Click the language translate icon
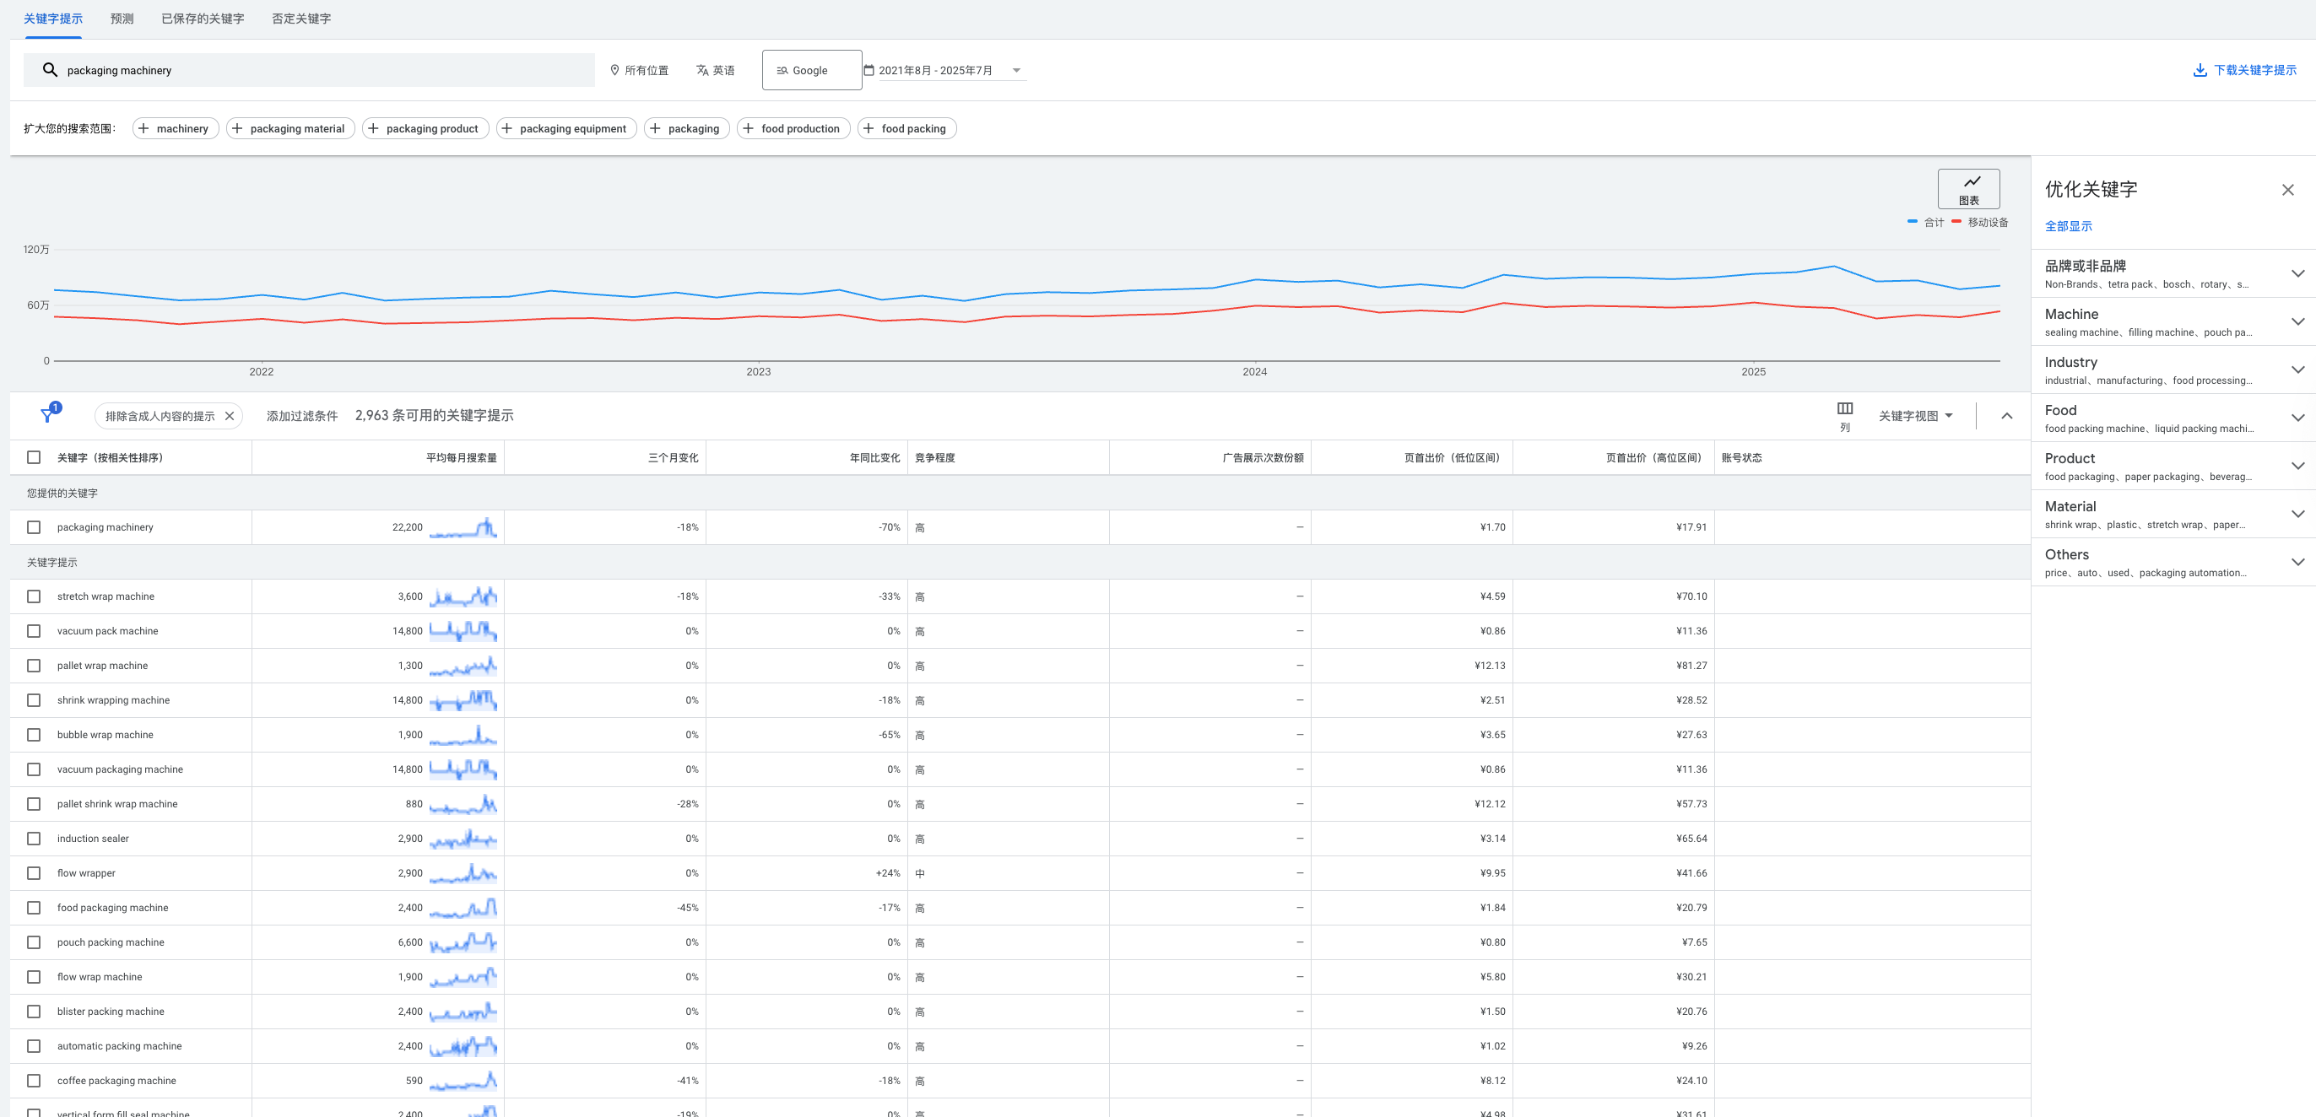Viewport: 2316px width, 1117px height. pyautogui.click(x=702, y=70)
